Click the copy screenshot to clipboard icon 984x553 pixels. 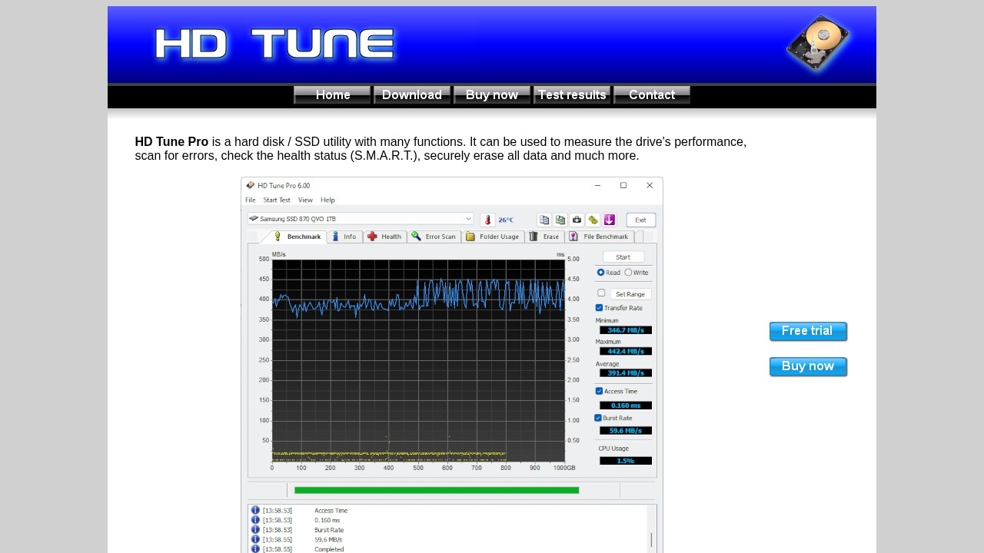(x=560, y=220)
